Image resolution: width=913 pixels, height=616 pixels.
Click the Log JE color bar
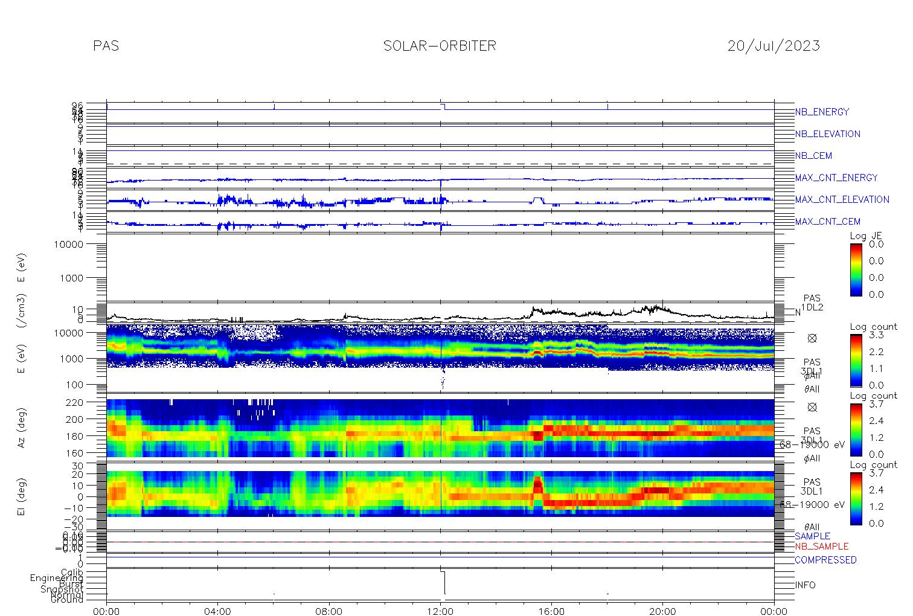(856, 269)
